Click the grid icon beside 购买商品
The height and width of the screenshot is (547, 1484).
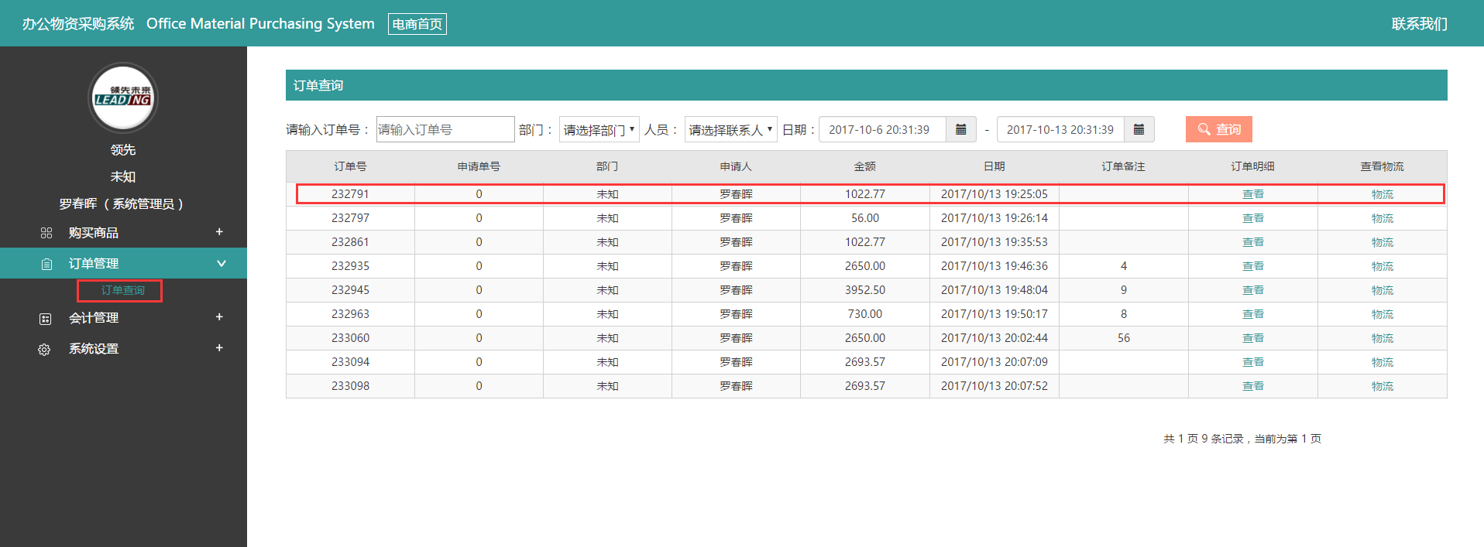[x=46, y=233]
